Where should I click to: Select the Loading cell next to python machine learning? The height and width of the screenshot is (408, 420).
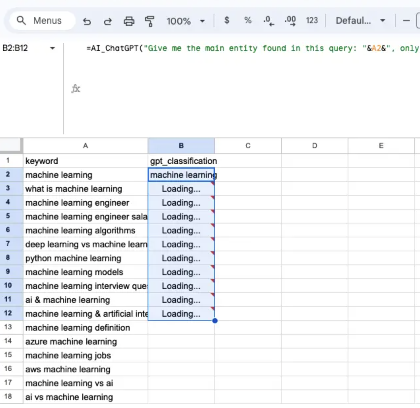click(181, 258)
